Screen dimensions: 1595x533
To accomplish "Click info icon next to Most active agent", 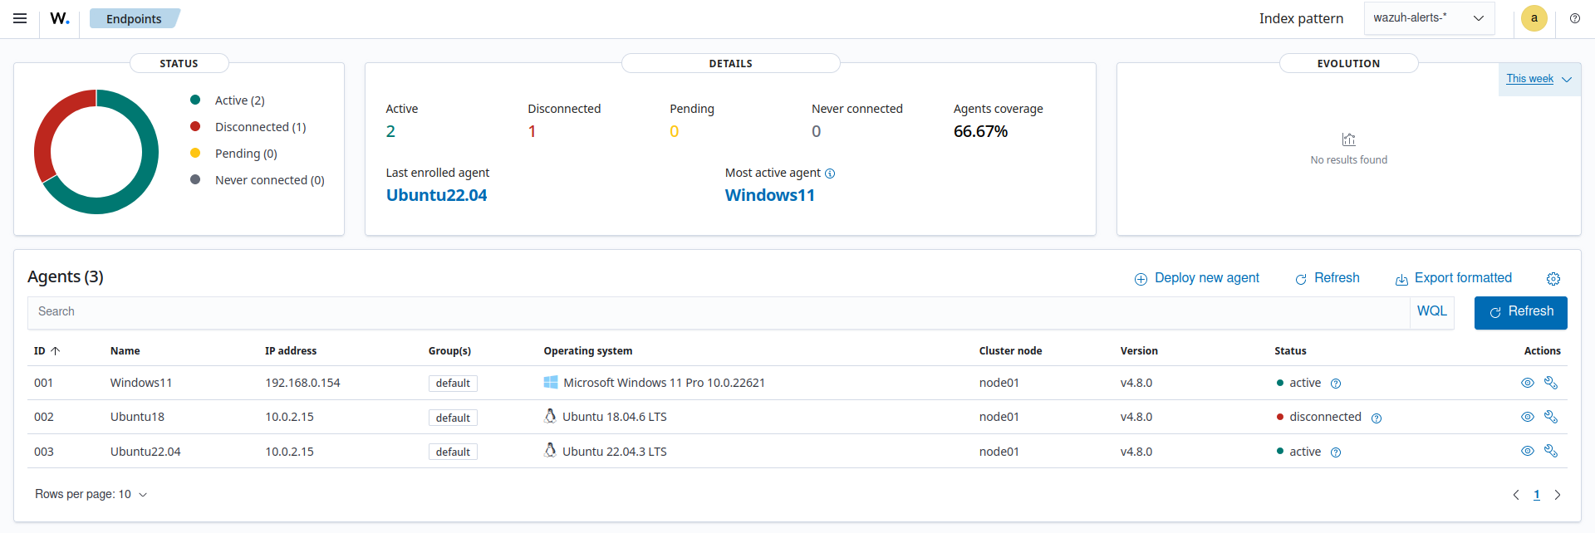I will coord(830,174).
